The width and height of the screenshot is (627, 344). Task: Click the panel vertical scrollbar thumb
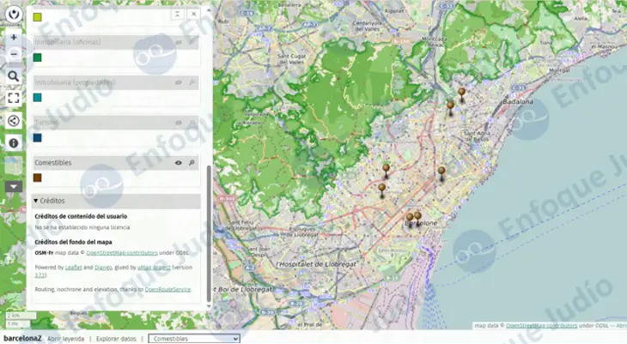point(209,233)
